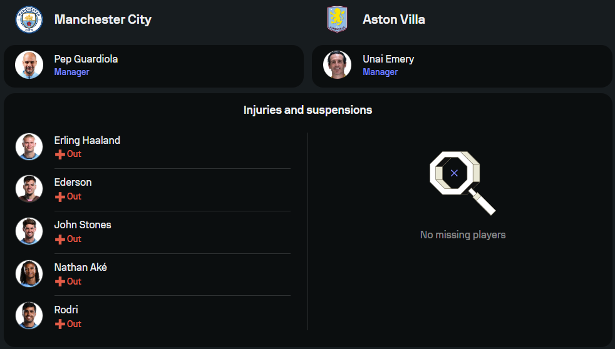Image resolution: width=615 pixels, height=349 pixels.
Task: Select Ederson's player photo
Action: (29, 189)
